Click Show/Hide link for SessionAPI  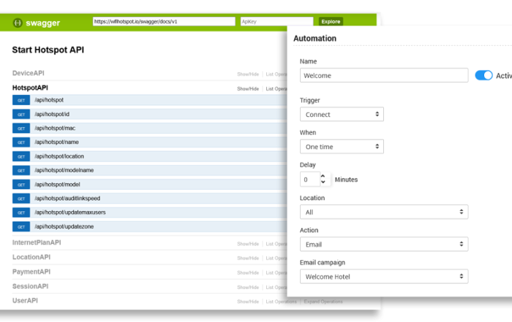pyautogui.click(x=248, y=287)
